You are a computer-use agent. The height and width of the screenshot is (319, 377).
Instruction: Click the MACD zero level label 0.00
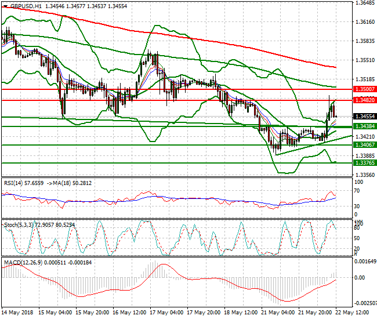point(360,278)
